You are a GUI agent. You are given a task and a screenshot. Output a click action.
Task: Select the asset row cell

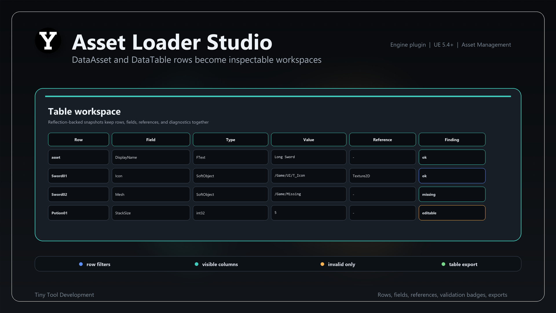tap(78, 157)
